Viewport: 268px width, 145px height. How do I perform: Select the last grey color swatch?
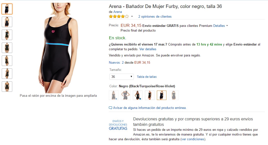[173, 95]
